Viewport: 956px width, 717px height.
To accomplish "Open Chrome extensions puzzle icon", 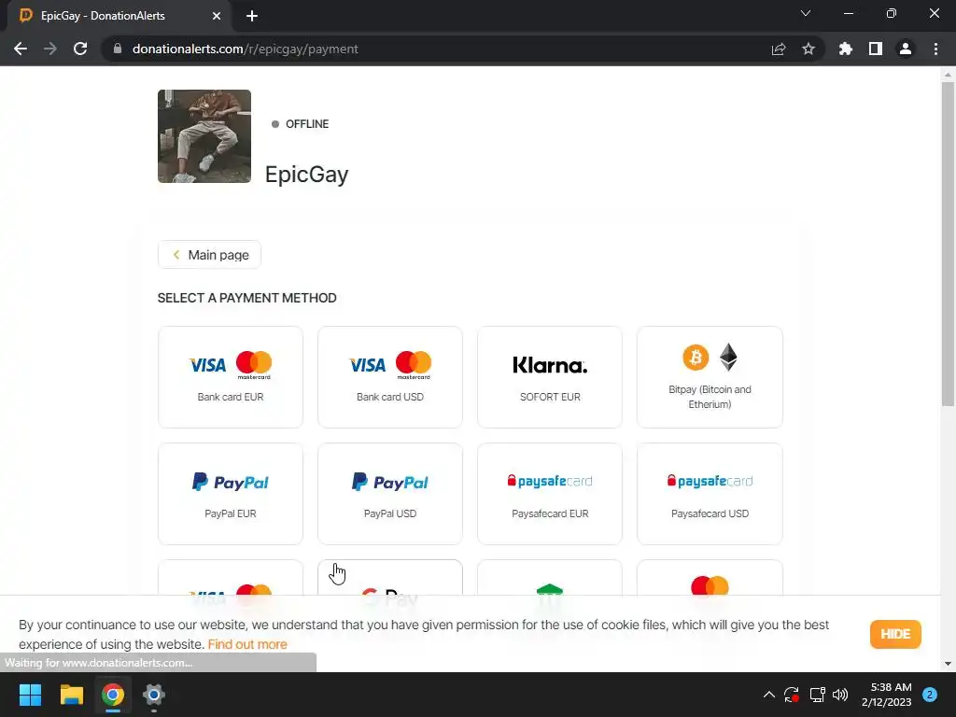I will (845, 49).
